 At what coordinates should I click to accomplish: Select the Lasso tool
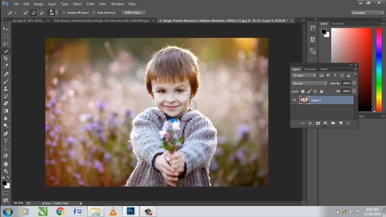click(x=5, y=44)
